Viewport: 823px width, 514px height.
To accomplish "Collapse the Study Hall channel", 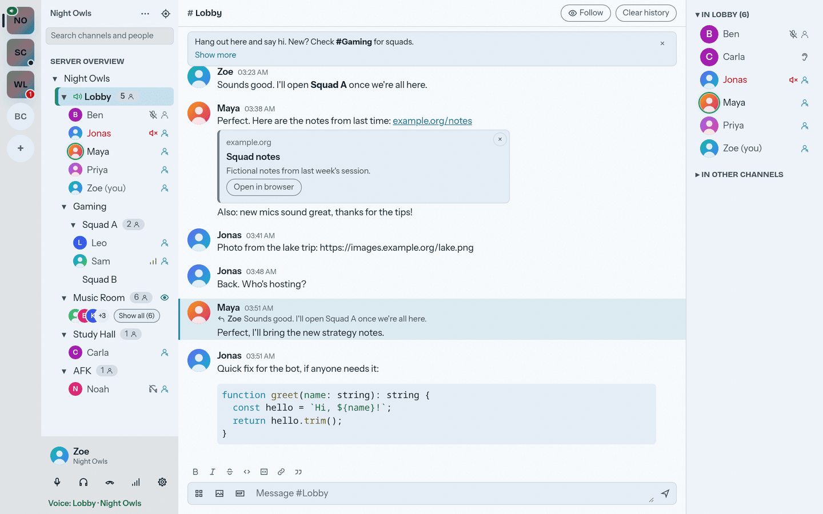I will coord(64,335).
